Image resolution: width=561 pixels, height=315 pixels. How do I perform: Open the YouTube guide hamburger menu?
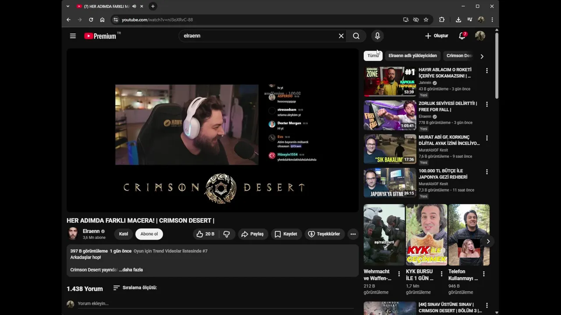click(73, 36)
